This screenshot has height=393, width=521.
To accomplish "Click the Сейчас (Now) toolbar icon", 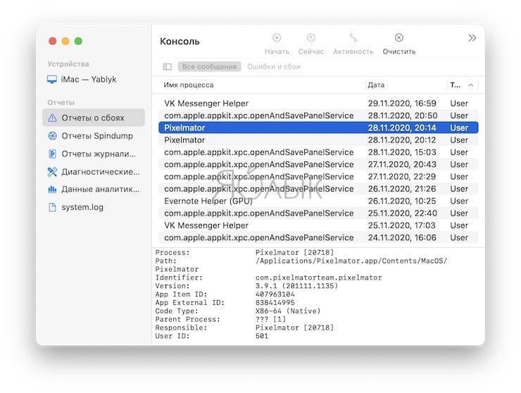I will tap(310, 37).
